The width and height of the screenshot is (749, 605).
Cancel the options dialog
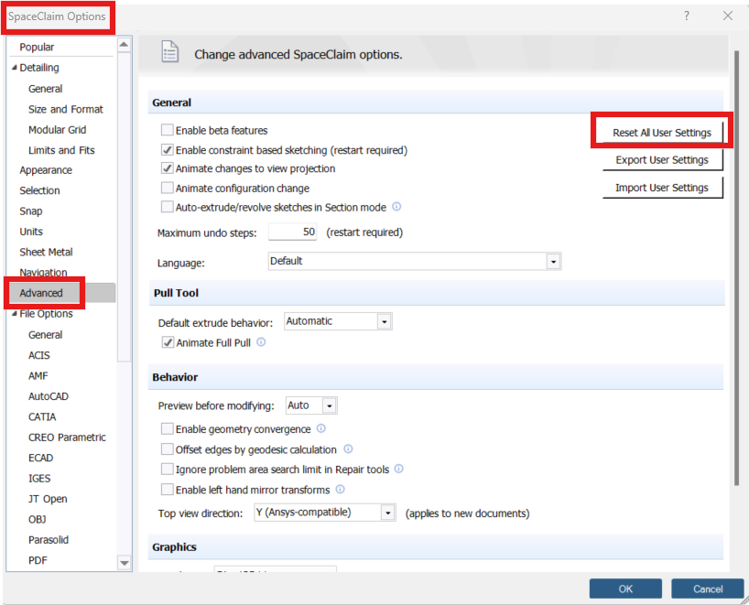click(x=708, y=589)
